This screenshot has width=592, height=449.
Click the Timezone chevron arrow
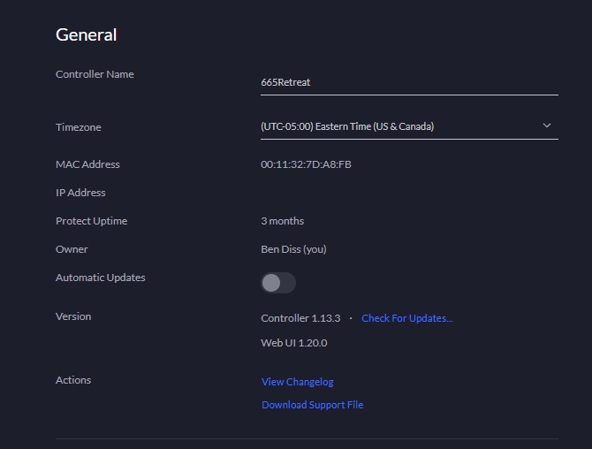click(x=547, y=126)
